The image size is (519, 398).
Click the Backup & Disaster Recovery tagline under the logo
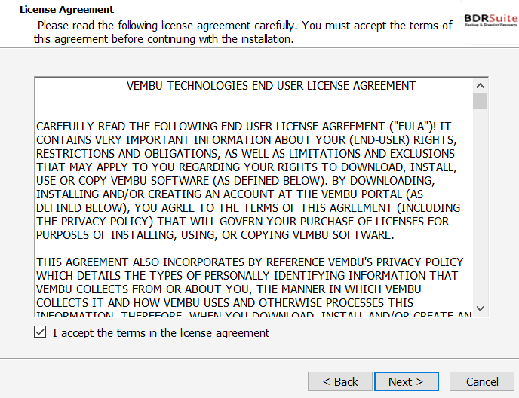[x=491, y=25]
